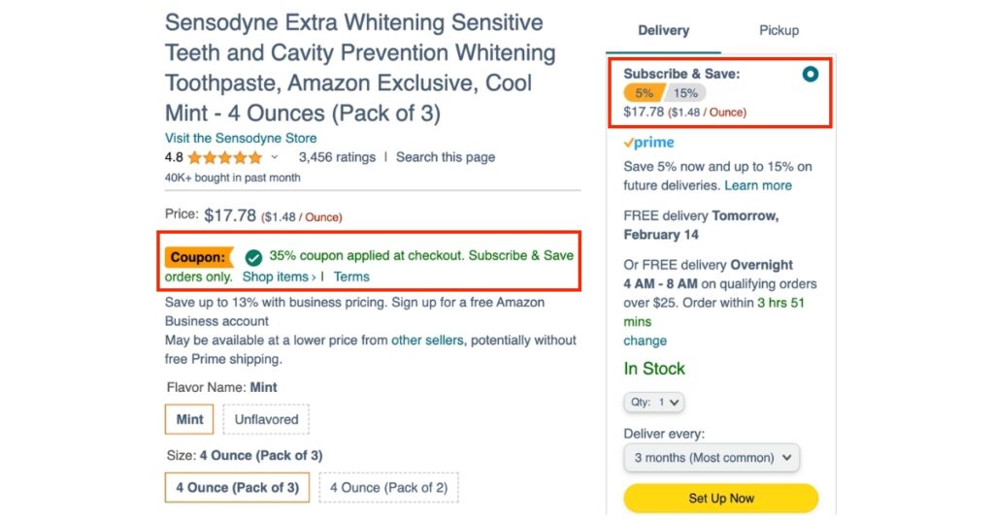Viewport: 994px width, 522px height.
Task: Select the Subscribe & Save radio button
Action: click(811, 74)
